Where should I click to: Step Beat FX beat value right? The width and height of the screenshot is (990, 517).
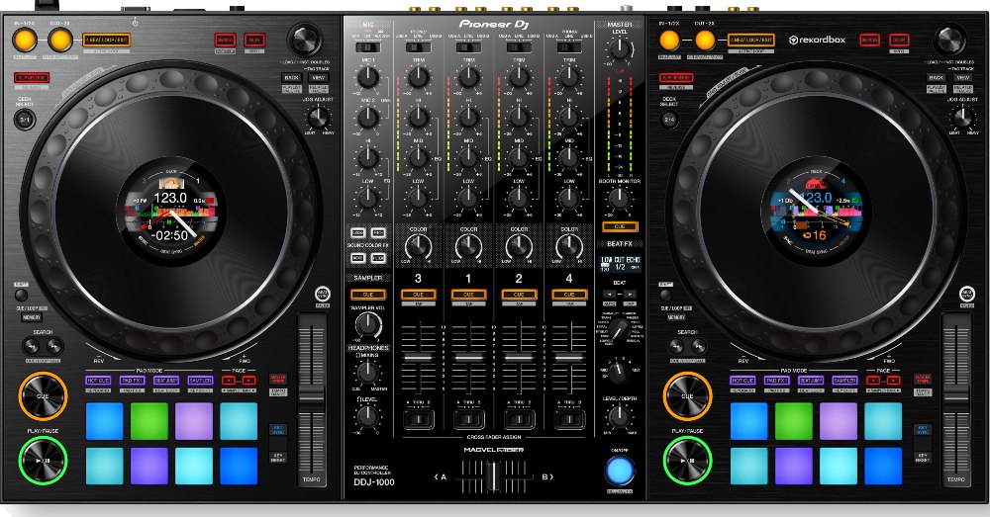coord(630,294)
